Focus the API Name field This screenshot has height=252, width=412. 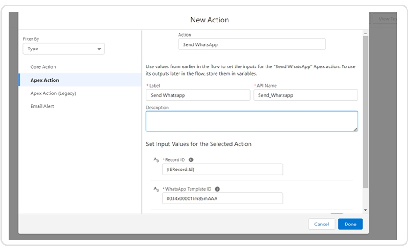pos(305,95)
